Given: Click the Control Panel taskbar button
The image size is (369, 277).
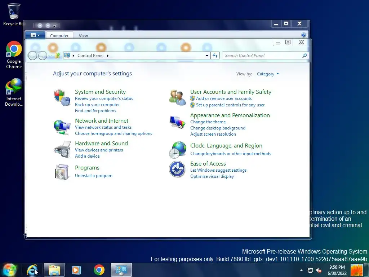Looking at the screenshot, I should click(121, 270).
